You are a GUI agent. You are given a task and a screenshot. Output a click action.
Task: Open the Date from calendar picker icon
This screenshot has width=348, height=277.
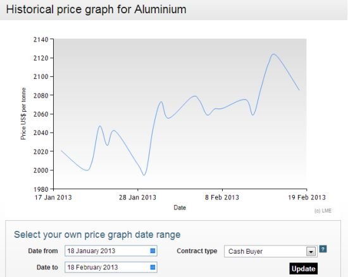click(x=152, y=250)
